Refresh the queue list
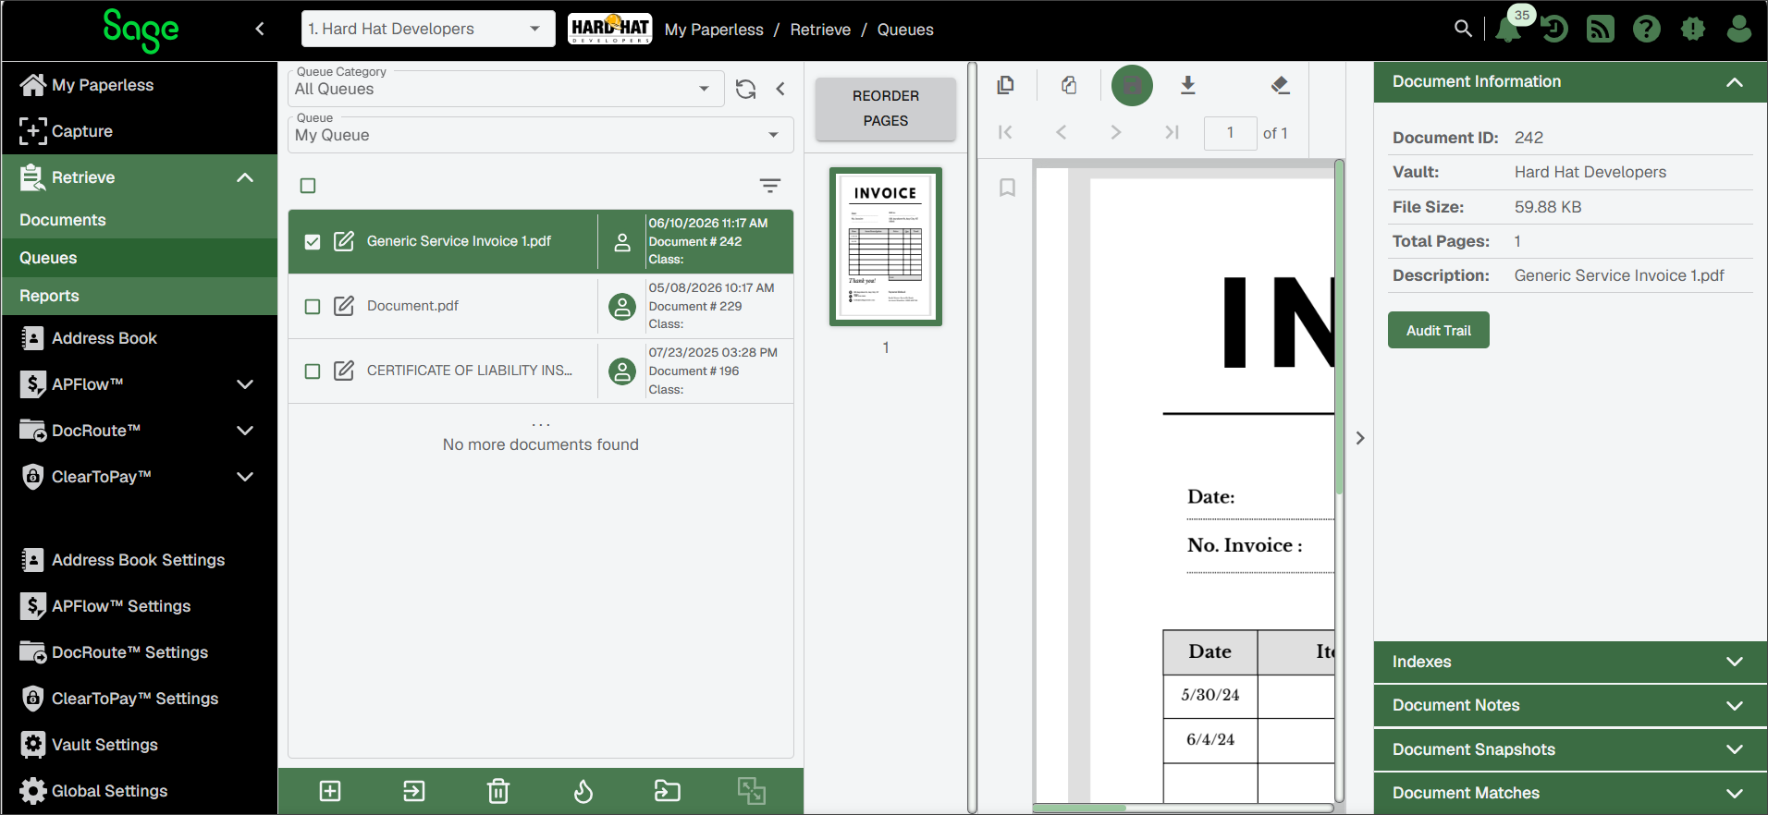The width and height of the screenshot is (1768, 815). [745, 89]
